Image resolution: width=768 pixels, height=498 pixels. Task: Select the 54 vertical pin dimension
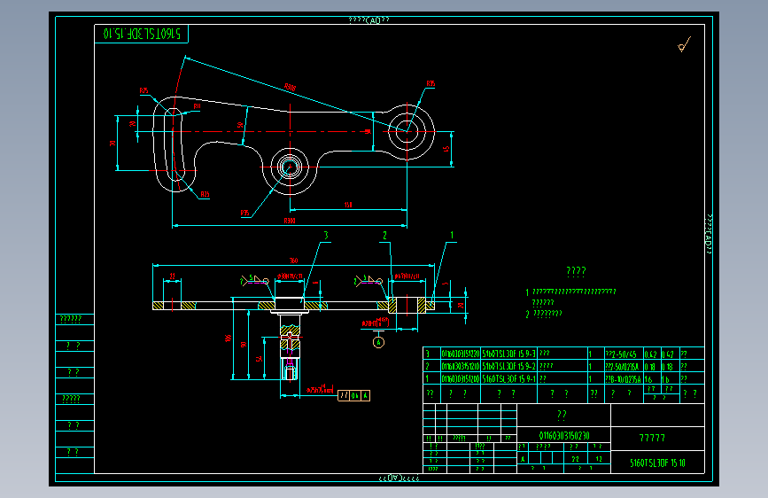(x=260, y=359)
